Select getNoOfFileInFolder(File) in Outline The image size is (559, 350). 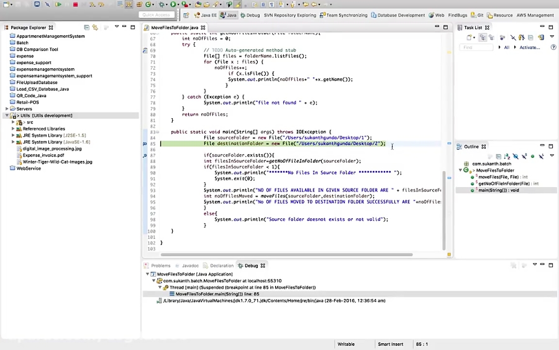tap(504, 183)
